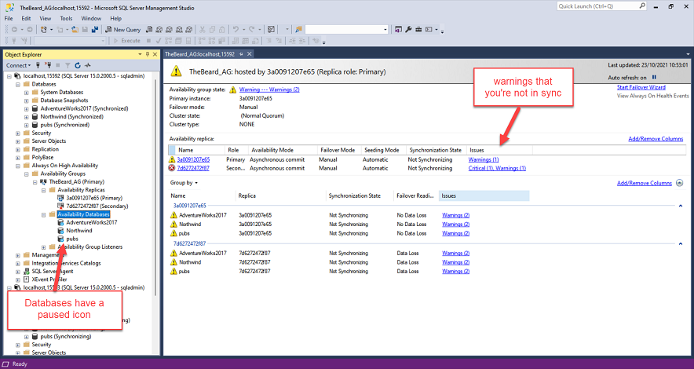Click the Properties wrench icon in toolbar

[x=408, y=30]
